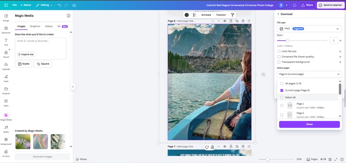Click the rotate handle beside the canvas

point(263,75)
